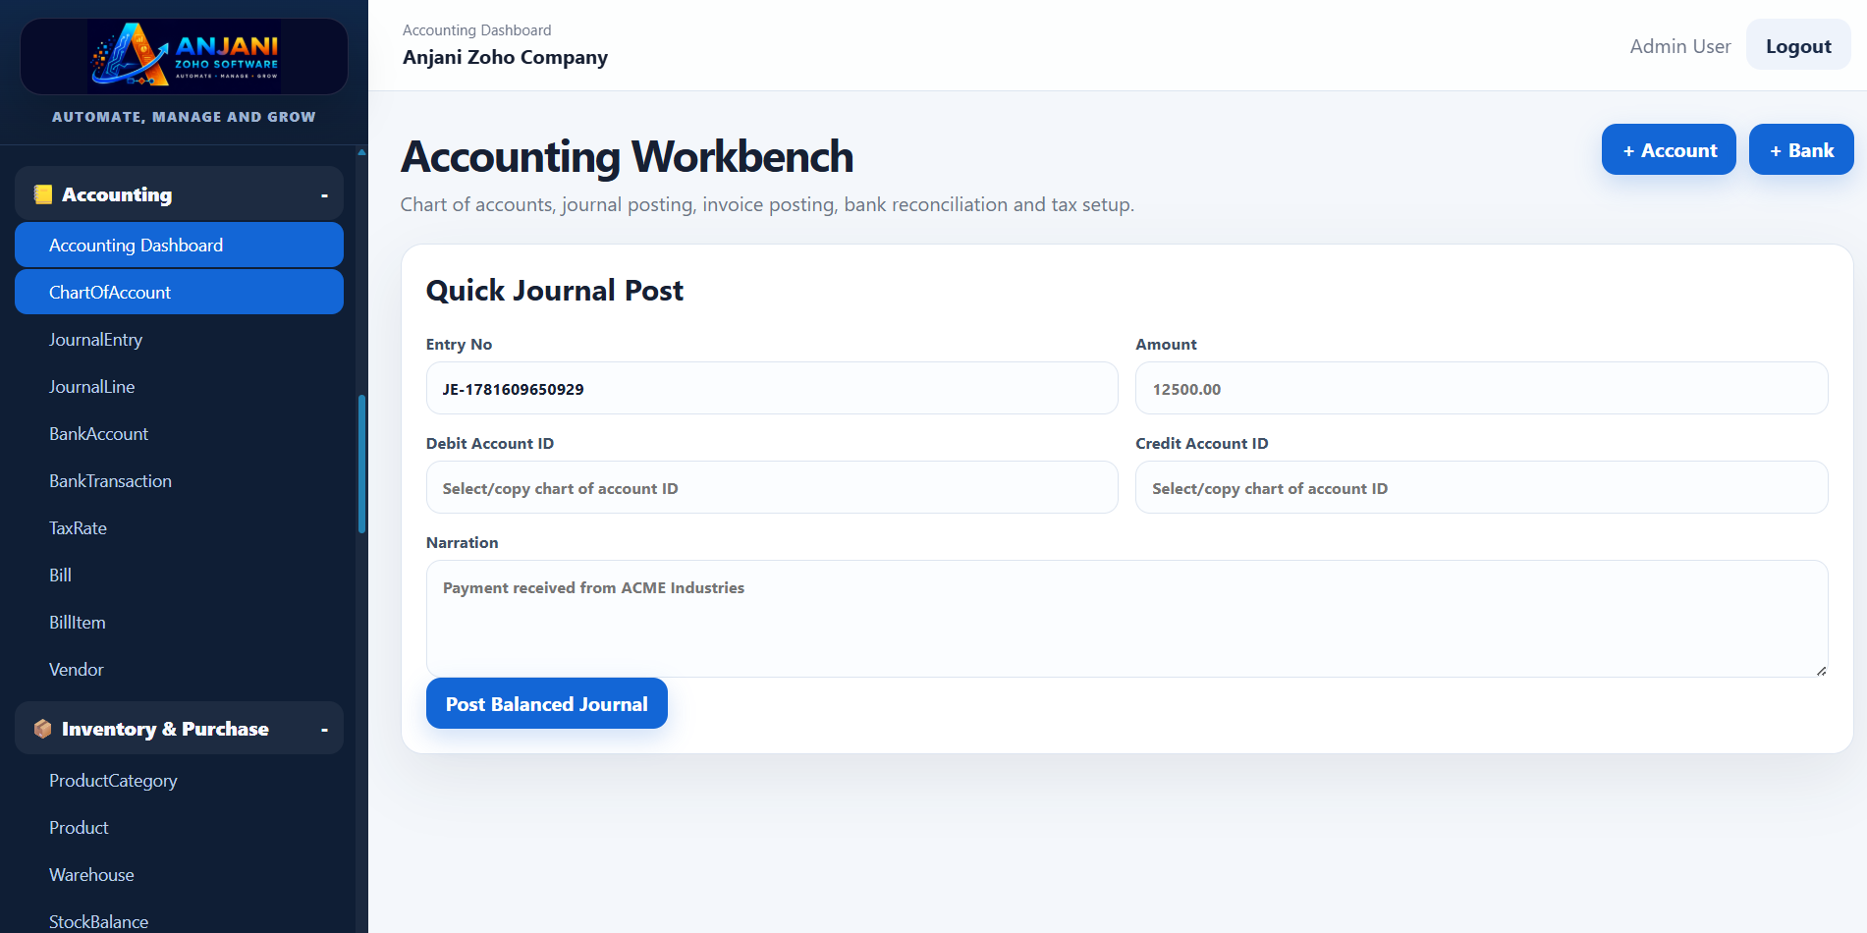Click the Inventory & Purchase box icon

click(x=42, y=729)
